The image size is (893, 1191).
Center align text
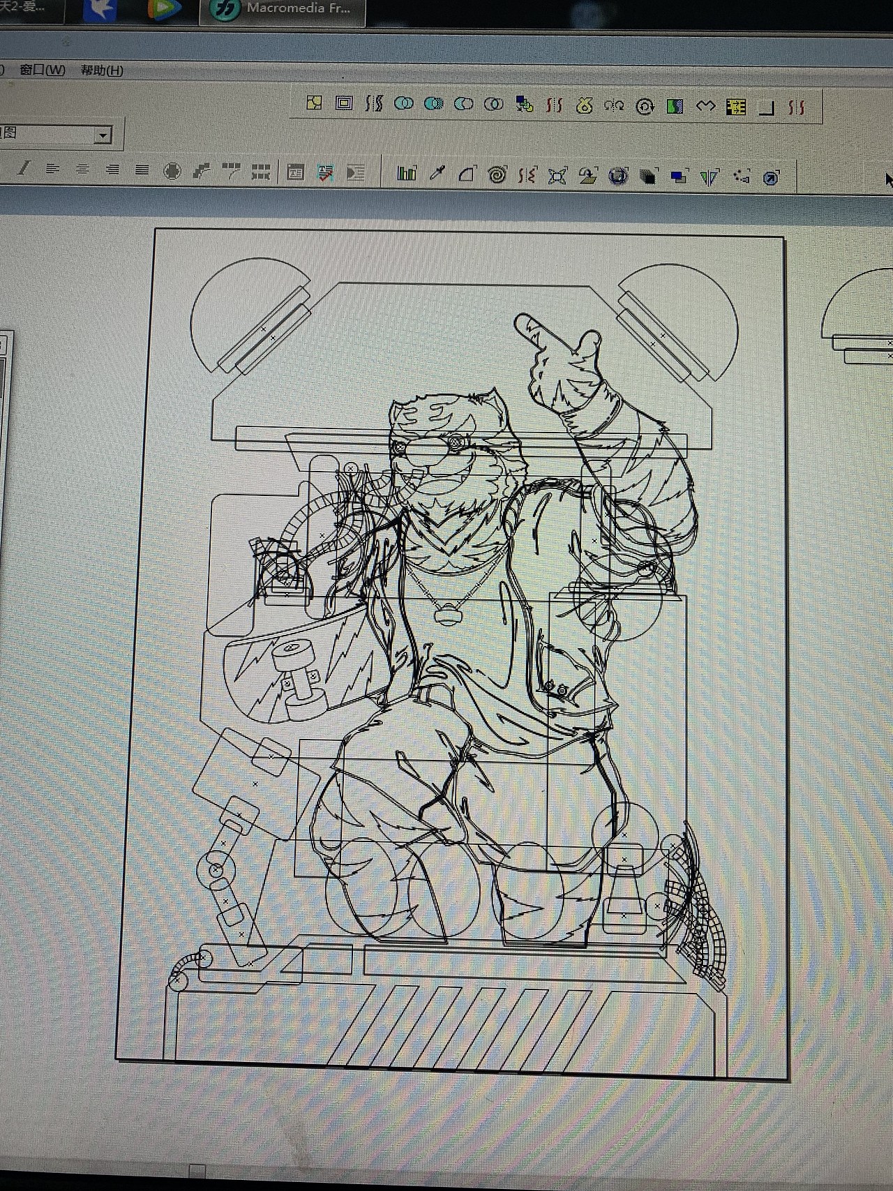[x=82, y=169]
